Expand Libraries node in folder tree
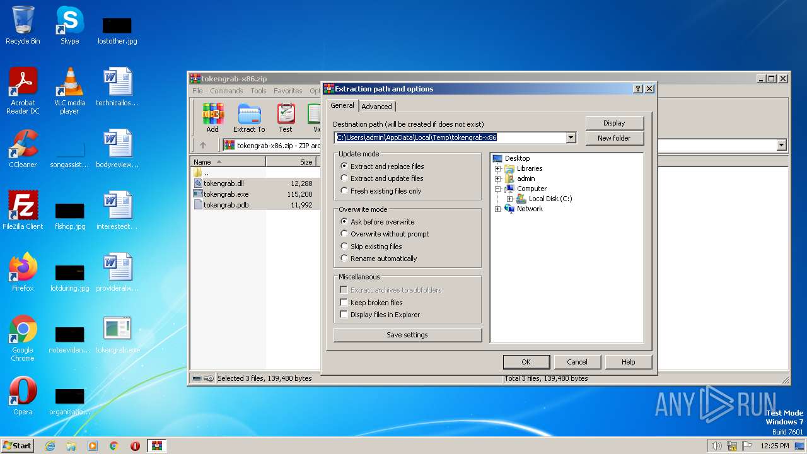807x454 pixels. (x=497, y=168)
